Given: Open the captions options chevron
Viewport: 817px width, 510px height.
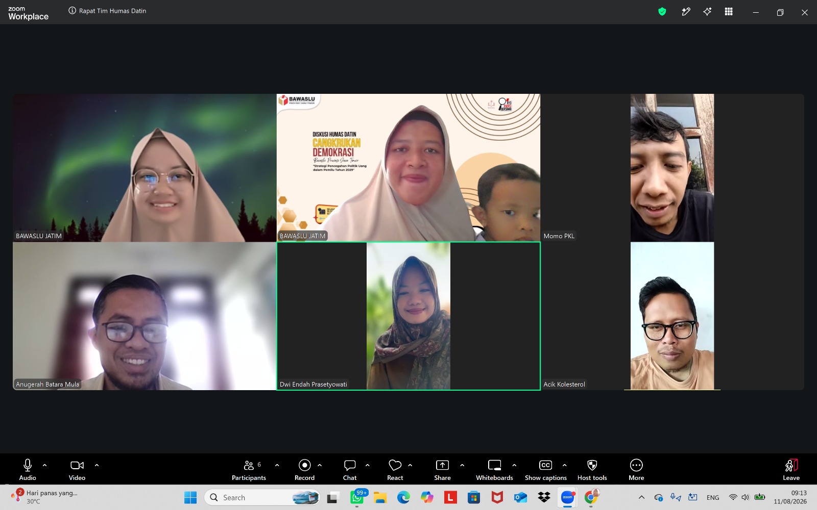Looking at the screenshot, I should 564,465.
